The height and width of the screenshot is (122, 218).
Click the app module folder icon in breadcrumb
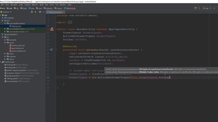[x=8, y=8]
